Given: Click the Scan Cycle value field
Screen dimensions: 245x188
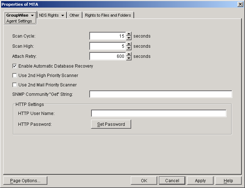Looking at the screenshot, I should (x=108, y=36).
